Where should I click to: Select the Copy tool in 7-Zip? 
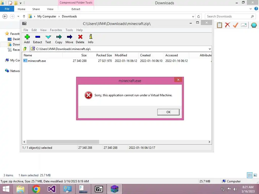[59, 39]
